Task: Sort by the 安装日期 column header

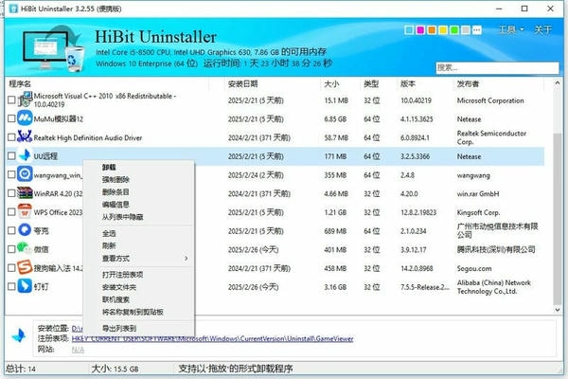Action: [242, 83]
